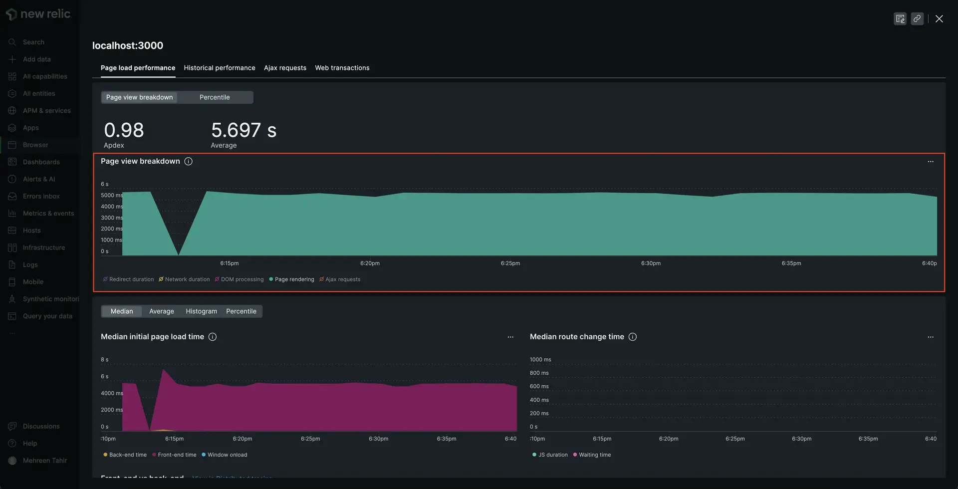Open the Dashboards icon
Screen dimensions: 958x489
point(12,162)
